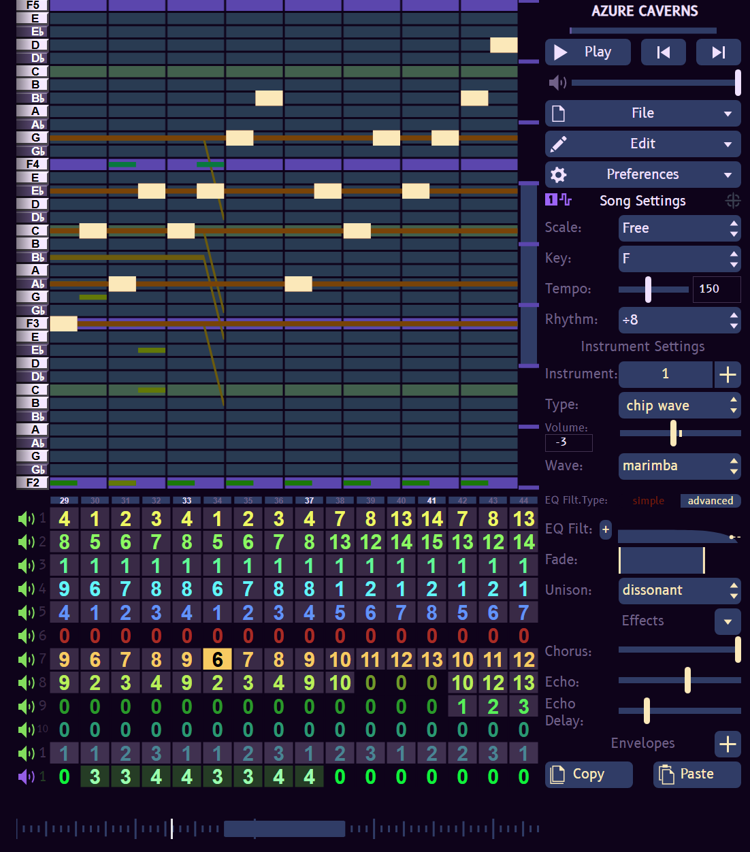Click the song settings recovery crosshair icon

pos(733,201)
